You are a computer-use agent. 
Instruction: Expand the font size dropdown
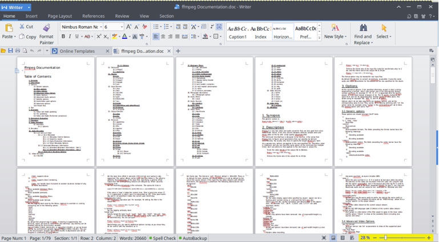point(121,27)
